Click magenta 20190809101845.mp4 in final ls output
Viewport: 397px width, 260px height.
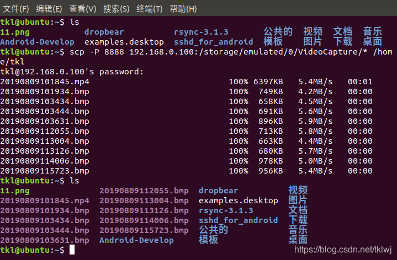[x=45, y=201]
